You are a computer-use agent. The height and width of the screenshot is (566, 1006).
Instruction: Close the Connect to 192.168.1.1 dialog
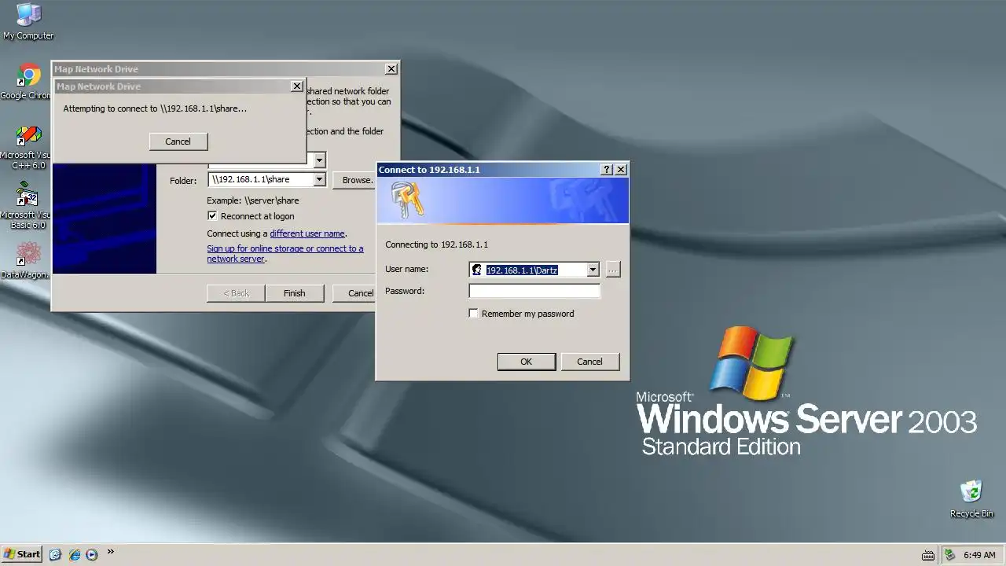pos(621,169)
